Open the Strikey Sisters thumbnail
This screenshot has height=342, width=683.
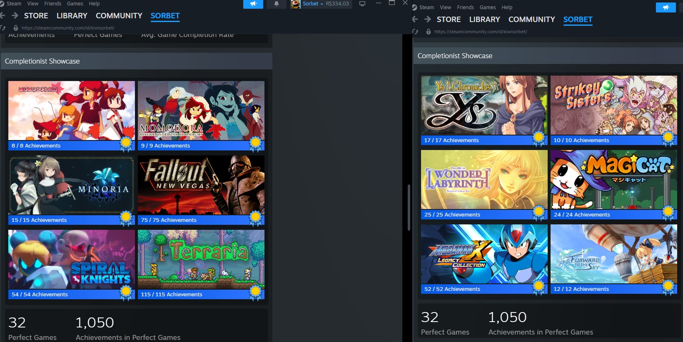(614, 105)
